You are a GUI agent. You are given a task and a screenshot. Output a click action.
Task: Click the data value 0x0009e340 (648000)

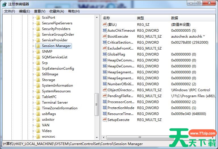[188, 114]
